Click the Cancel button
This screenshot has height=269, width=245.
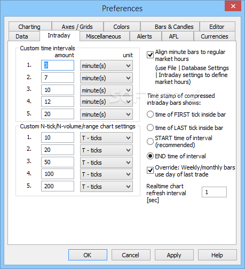tap(131, 255)
